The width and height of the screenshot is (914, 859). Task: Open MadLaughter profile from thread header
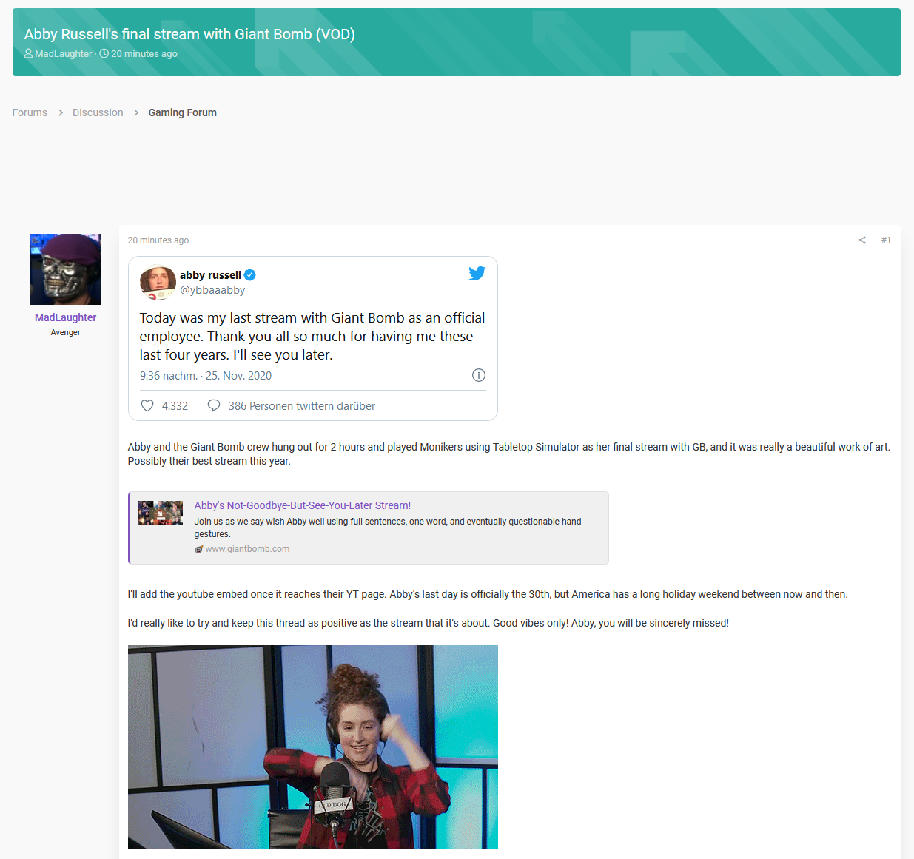64,53
